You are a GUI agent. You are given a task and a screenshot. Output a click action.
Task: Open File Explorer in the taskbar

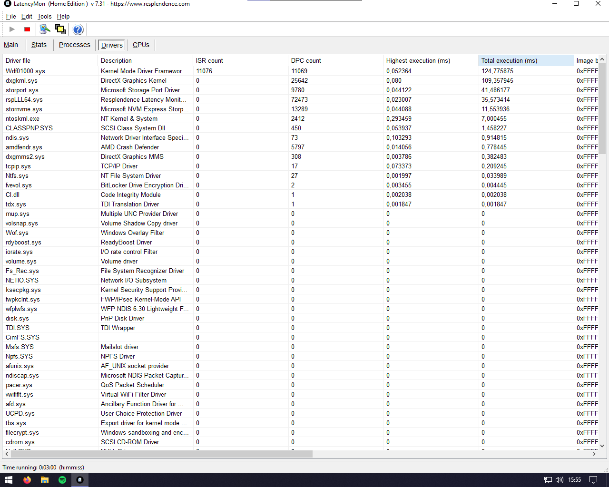[x=45, y=480]
